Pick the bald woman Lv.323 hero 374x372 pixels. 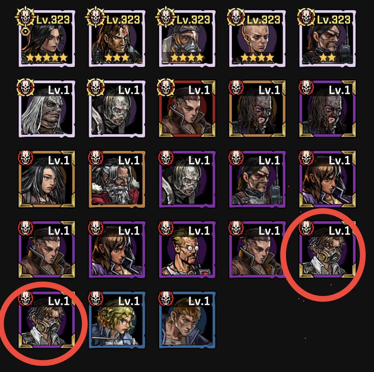point(257,38)
